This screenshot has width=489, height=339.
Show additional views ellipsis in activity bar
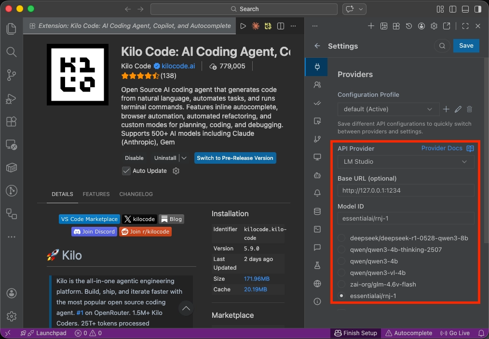12,237
